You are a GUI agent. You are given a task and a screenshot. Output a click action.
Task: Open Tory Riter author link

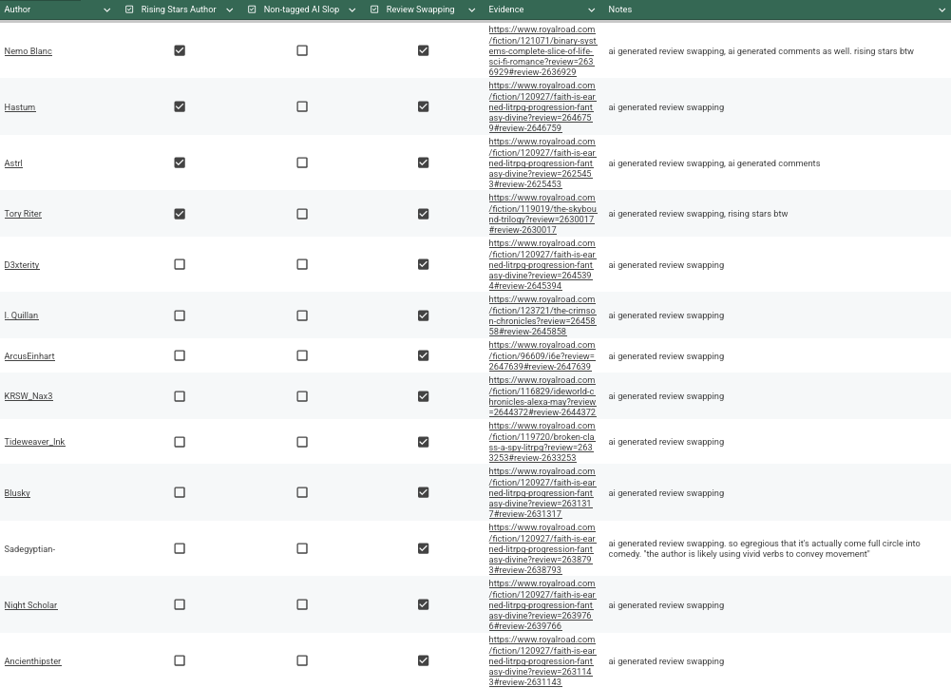pos(23,214)
